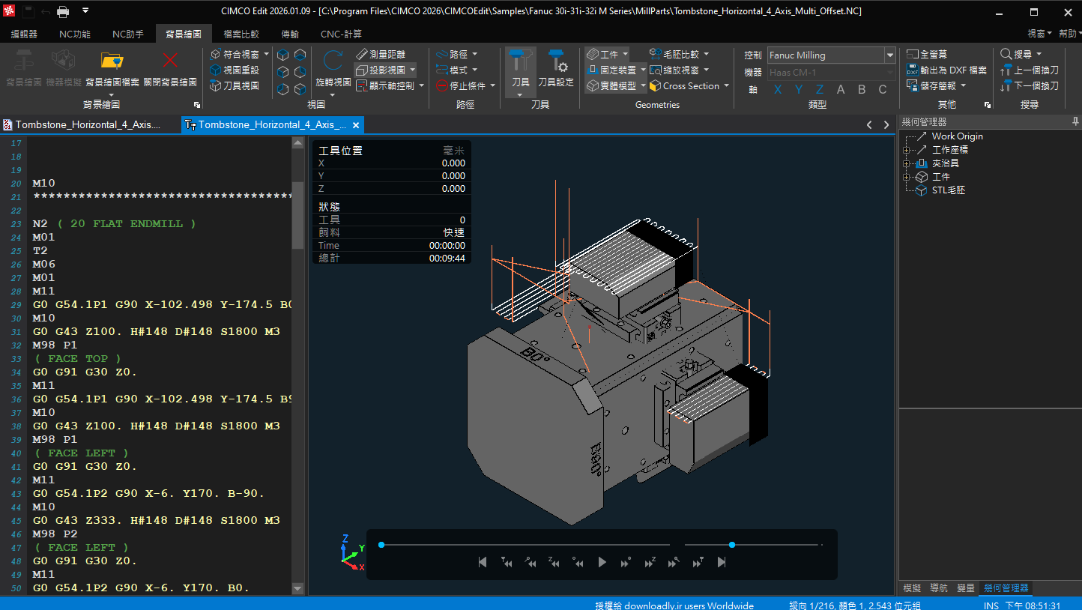Jump to start of simulation

pyautogui.click(x=483, y=562)
